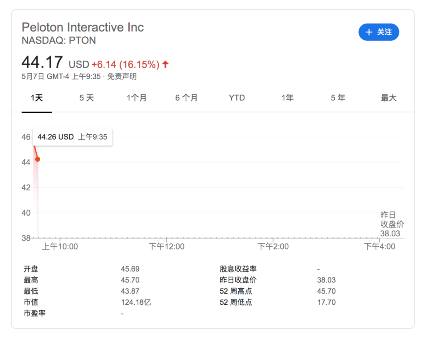Click the 下午4:00 axis label
The height and width of the screenshot is (340, 432).
pos(380,247)
